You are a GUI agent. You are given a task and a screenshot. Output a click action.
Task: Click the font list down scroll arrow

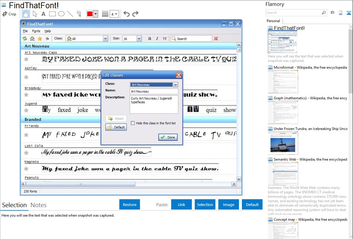coord(239,179)
